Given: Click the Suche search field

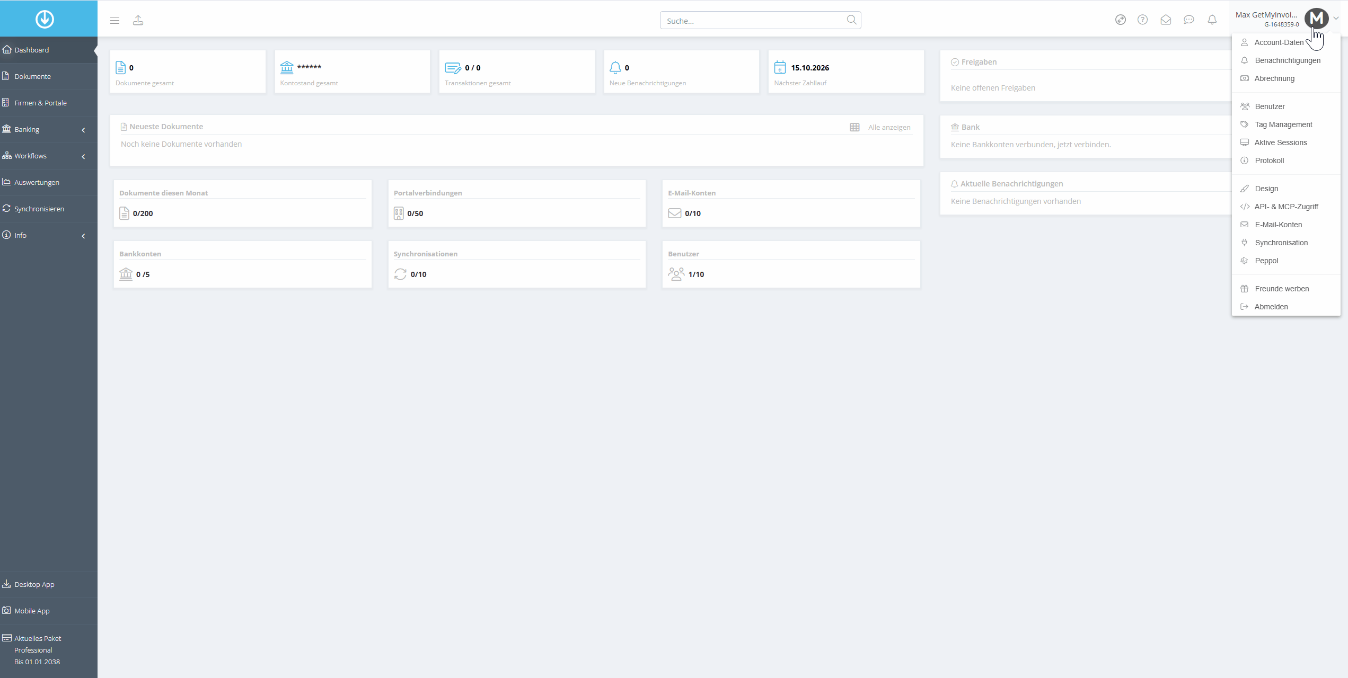Looking at the screenshot, I should [760, 20].
